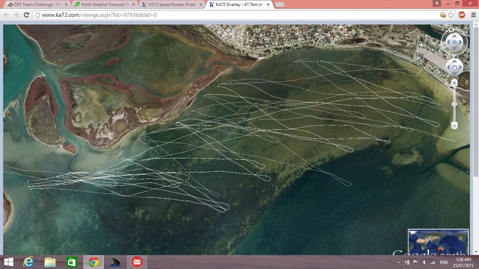Open the Adblock Plus extension icon

point(462,14)
